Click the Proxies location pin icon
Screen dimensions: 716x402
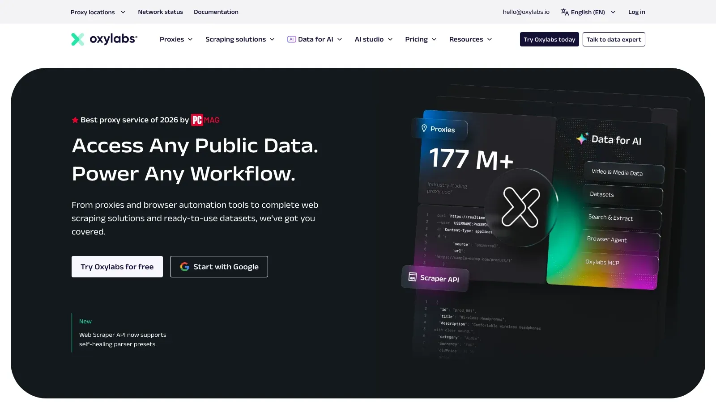pos(424,128)
